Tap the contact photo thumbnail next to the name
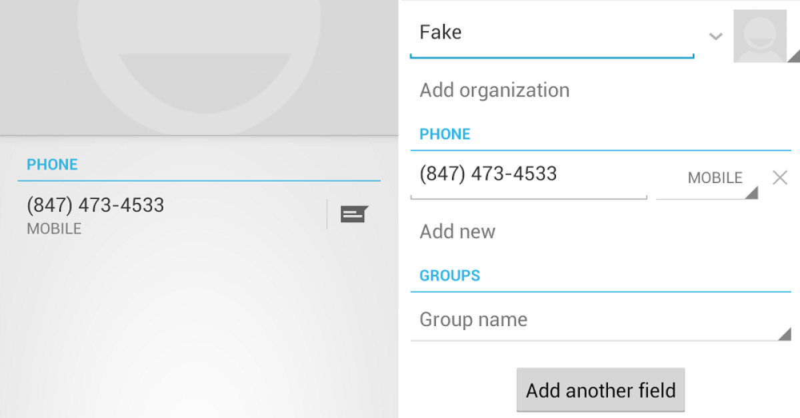 click(759, 37)
